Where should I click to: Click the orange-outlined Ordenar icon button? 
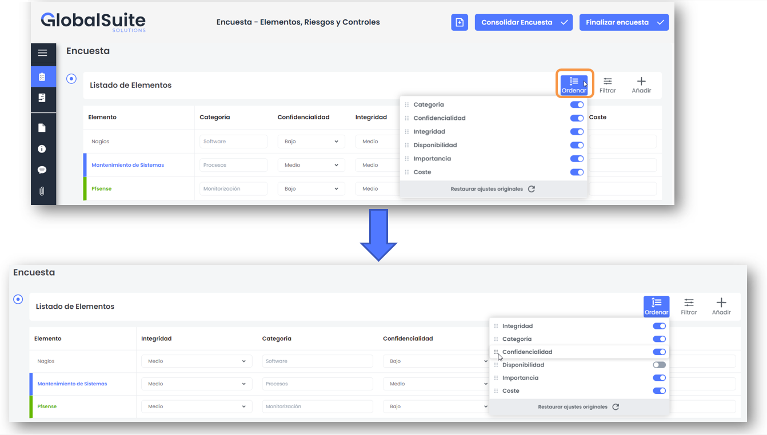point(574,85)
